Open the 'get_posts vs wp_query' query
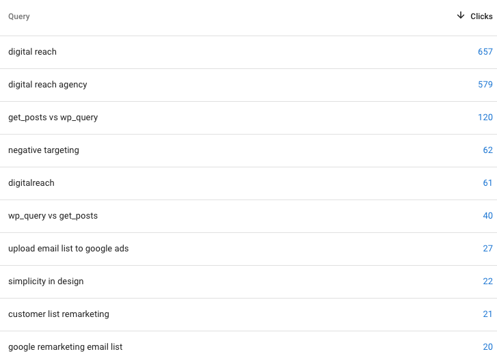The image size is (497, 358). [53, 118]
